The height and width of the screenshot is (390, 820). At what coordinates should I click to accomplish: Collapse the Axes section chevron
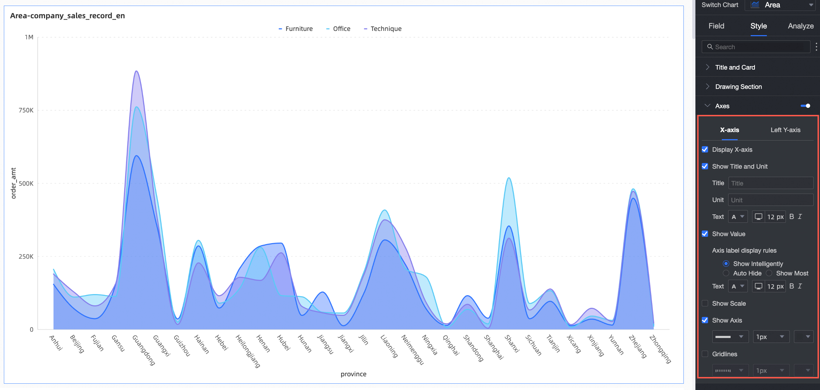[707, 106]
